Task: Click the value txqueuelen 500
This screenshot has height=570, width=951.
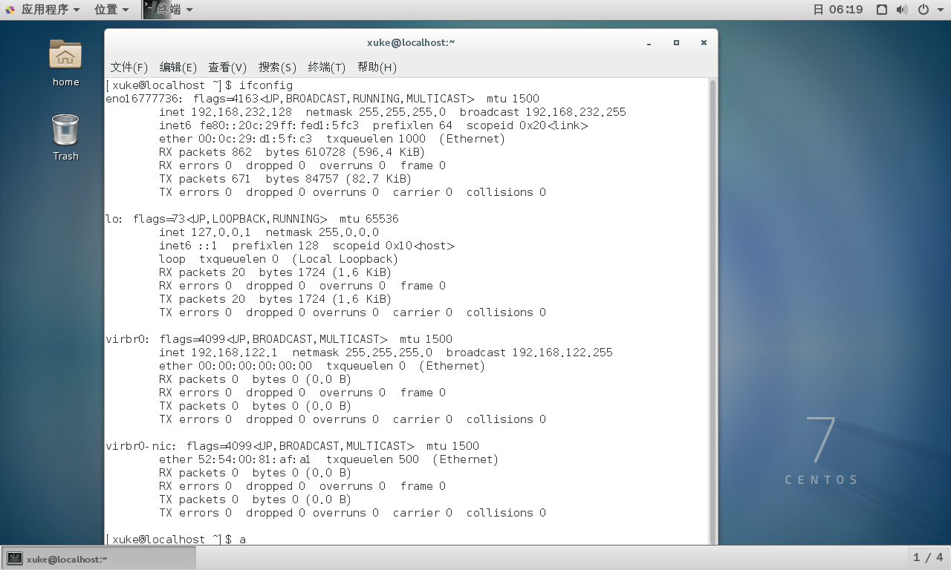Action: click(x=372, y=459)
